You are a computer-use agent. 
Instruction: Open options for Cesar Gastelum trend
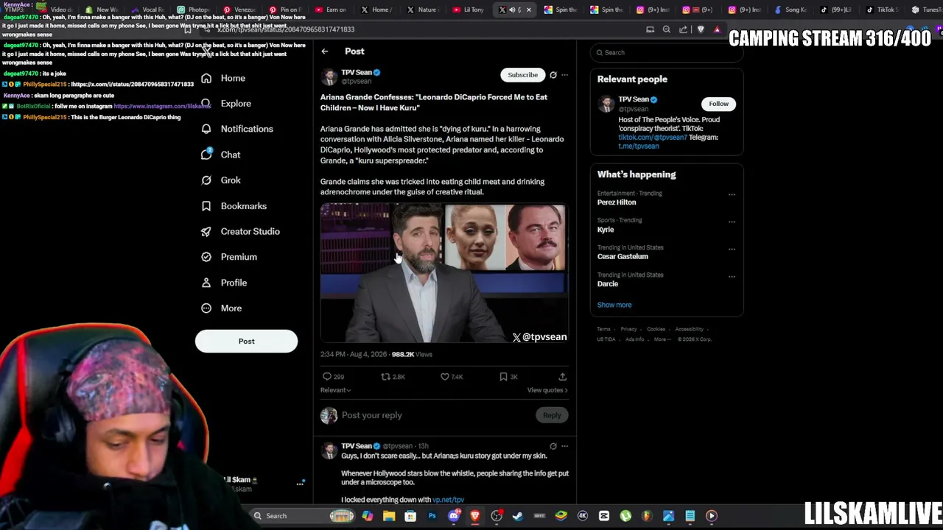(732, 249)
